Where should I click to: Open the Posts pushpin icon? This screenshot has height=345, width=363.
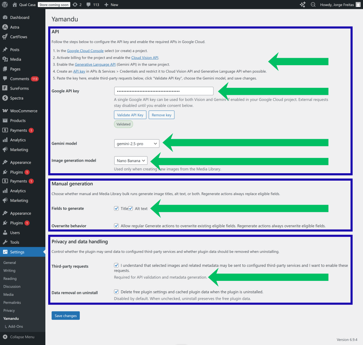(x=5, y=50)
